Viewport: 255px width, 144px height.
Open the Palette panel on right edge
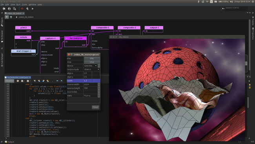[x=253, y=21]
